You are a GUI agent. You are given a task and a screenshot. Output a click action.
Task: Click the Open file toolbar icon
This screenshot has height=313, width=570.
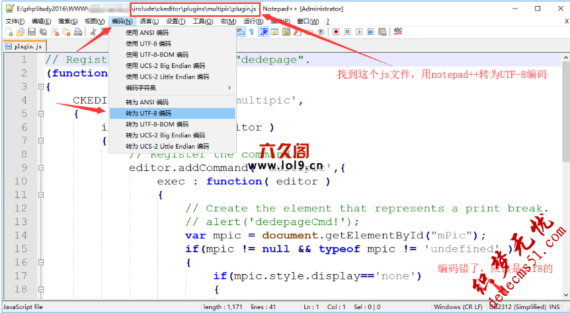click(20, 32)
